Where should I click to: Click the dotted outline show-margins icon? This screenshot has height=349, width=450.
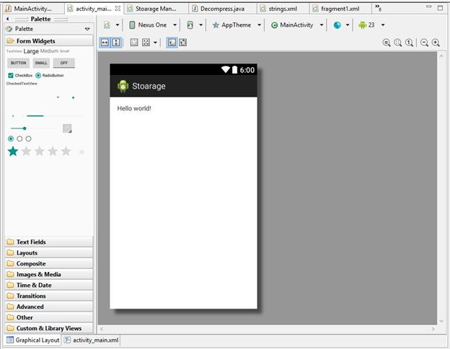tap(134, 43)
